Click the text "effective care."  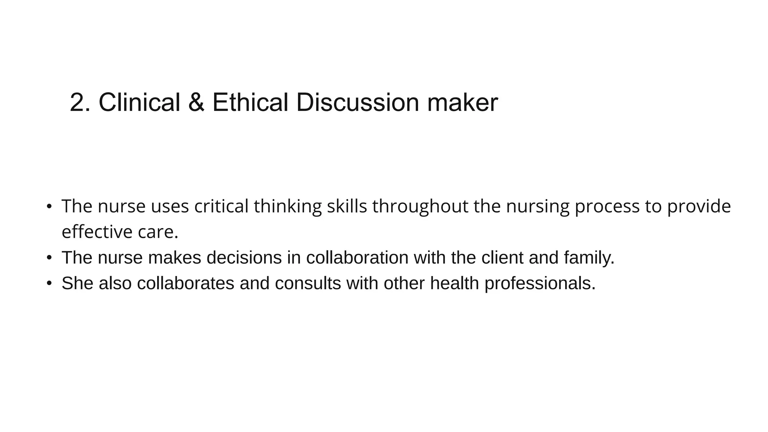pos(120,232)
